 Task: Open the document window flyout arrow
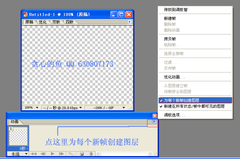pos(130,22)
